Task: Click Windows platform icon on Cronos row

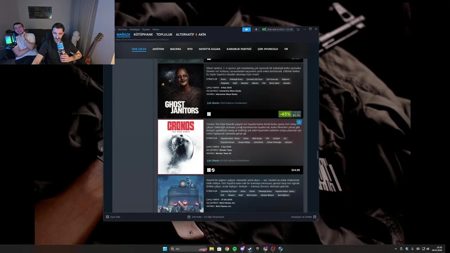Action: pos(208,170)
